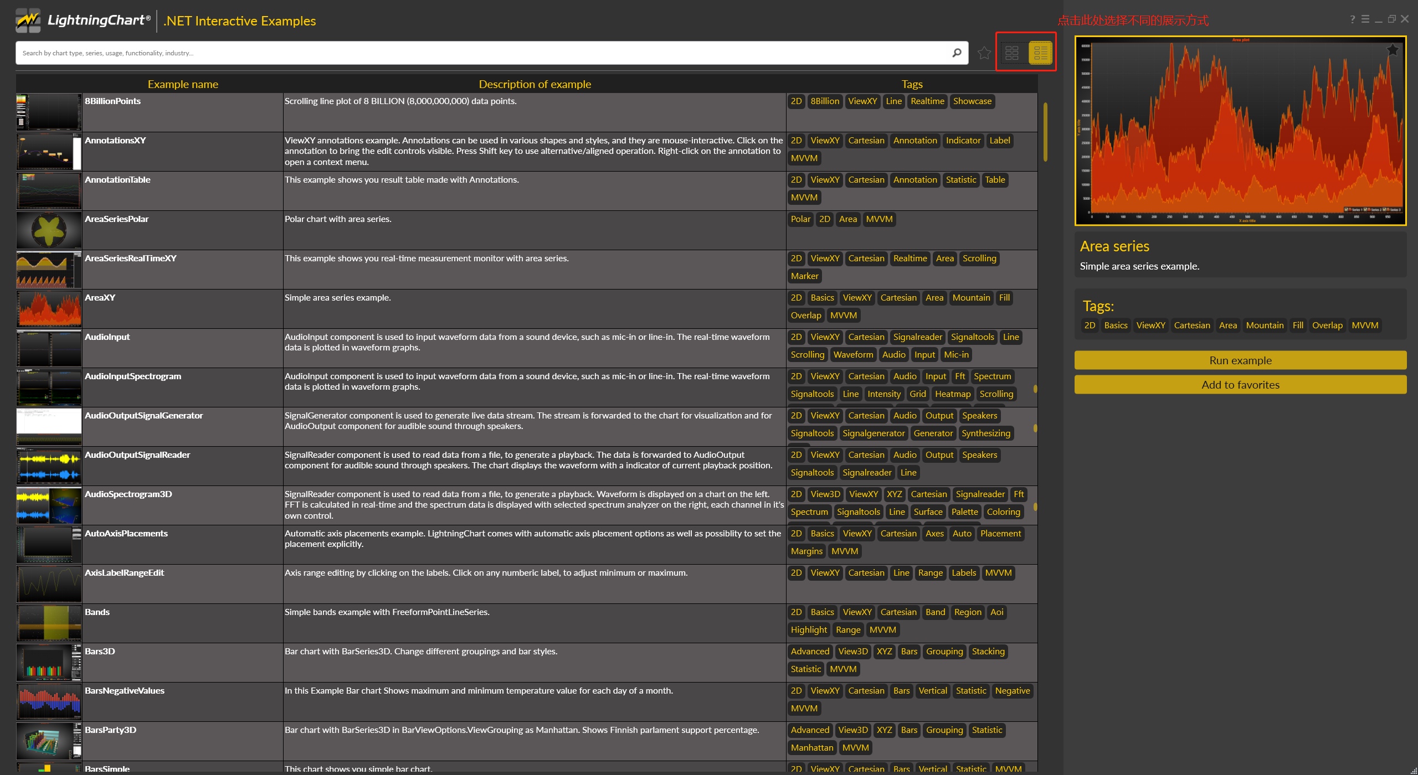Select the AnnotationTable row name
The height and width of the screenshot is (775, 1418).
point(117,180)
